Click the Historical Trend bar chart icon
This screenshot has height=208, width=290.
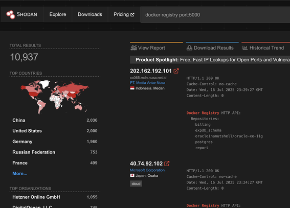coord(245,48)
